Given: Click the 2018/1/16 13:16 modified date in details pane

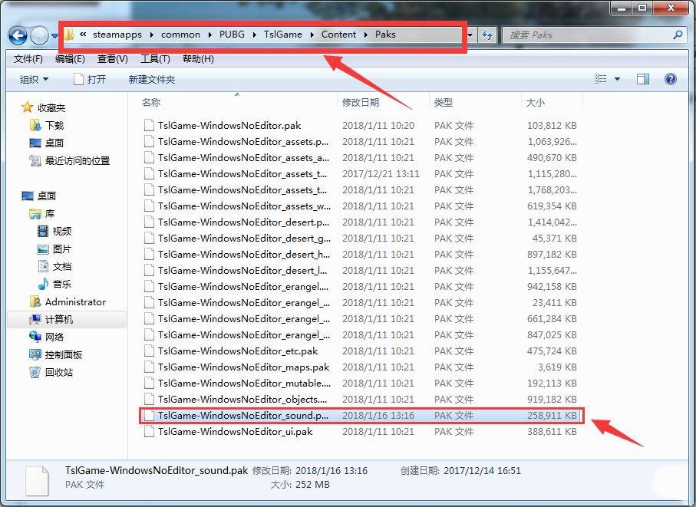Looking at the screenshot, I should [332, 471].
